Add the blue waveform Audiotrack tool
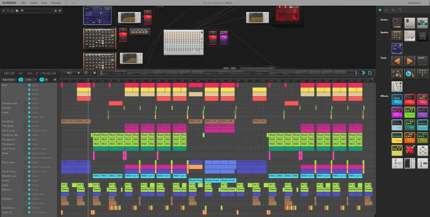This screenshot has width=430, height=217. click(409, 74)
